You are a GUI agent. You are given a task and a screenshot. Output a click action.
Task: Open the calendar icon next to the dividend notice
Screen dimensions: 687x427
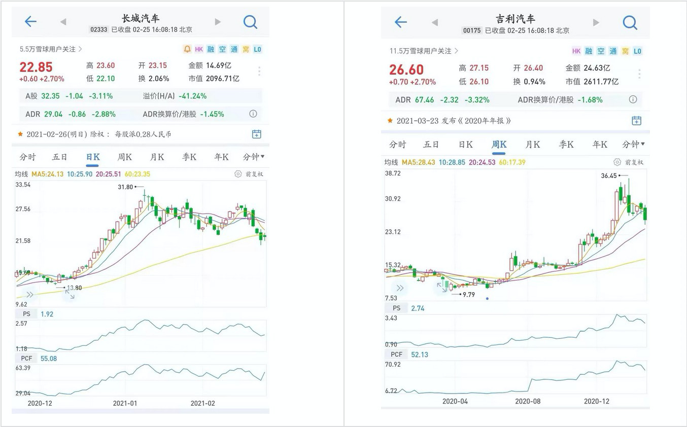[x=257, y=133]
